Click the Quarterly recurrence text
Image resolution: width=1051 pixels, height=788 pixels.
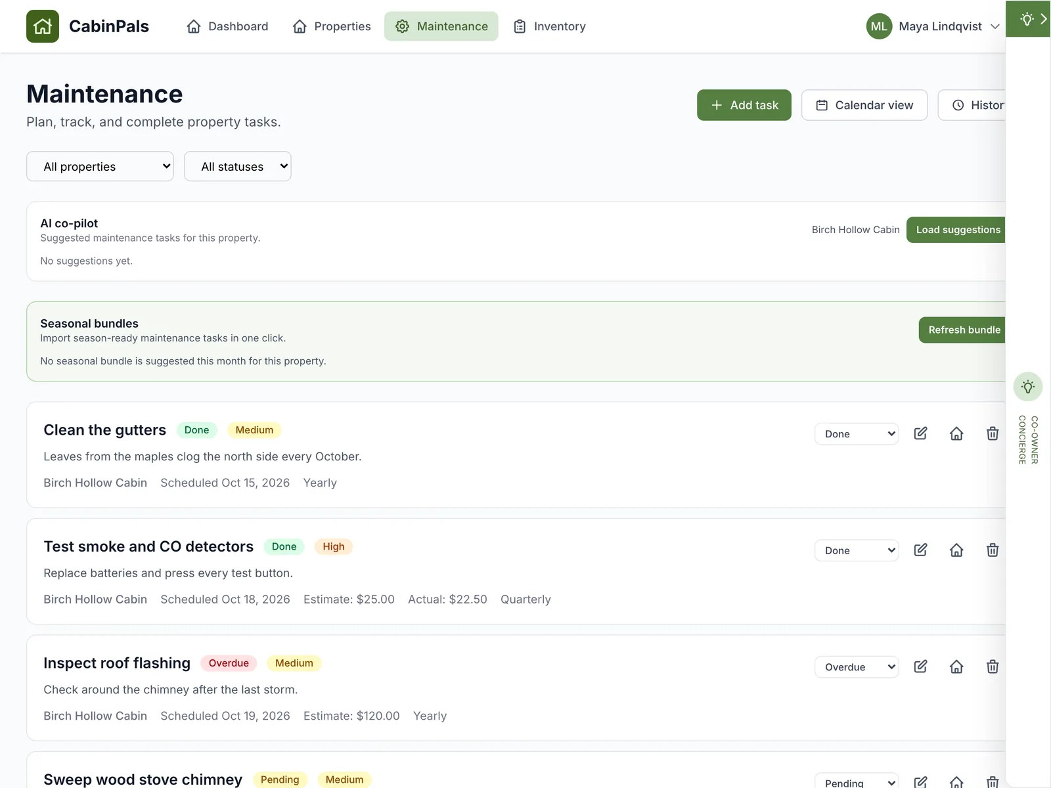coord(525,600)
